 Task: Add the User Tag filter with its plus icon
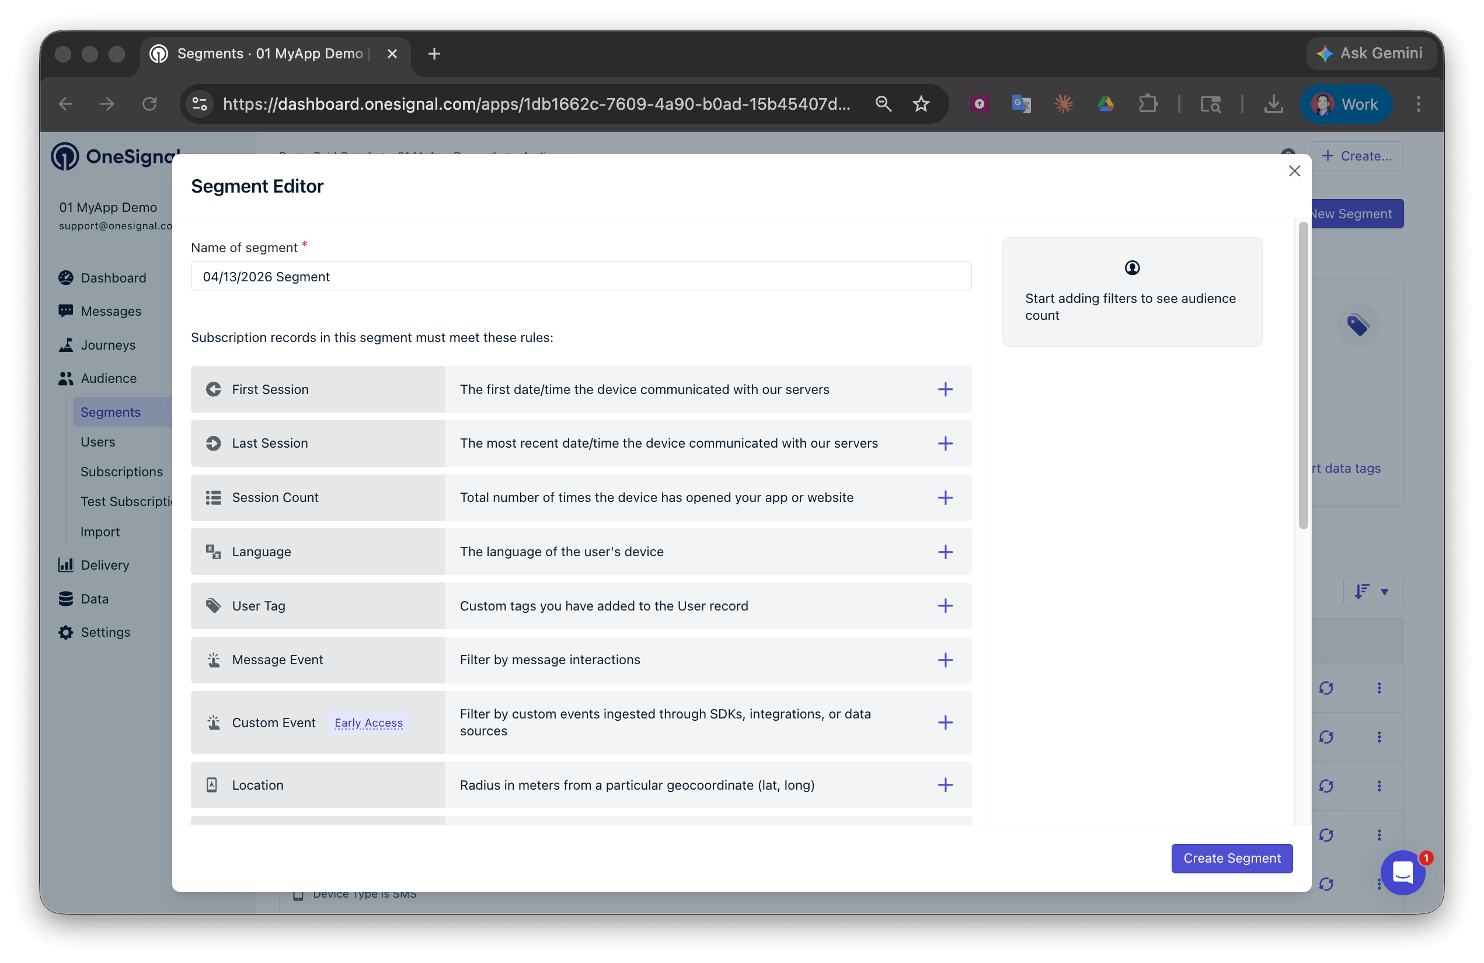click(945, 605)
